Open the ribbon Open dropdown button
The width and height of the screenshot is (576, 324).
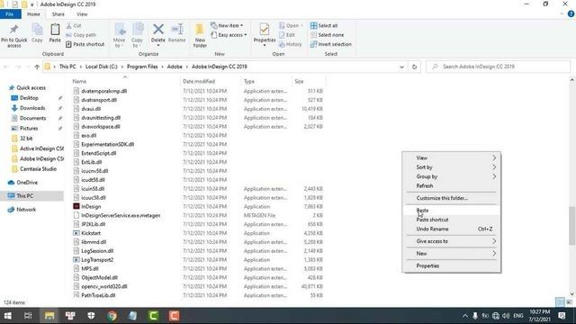coord(291,26)
